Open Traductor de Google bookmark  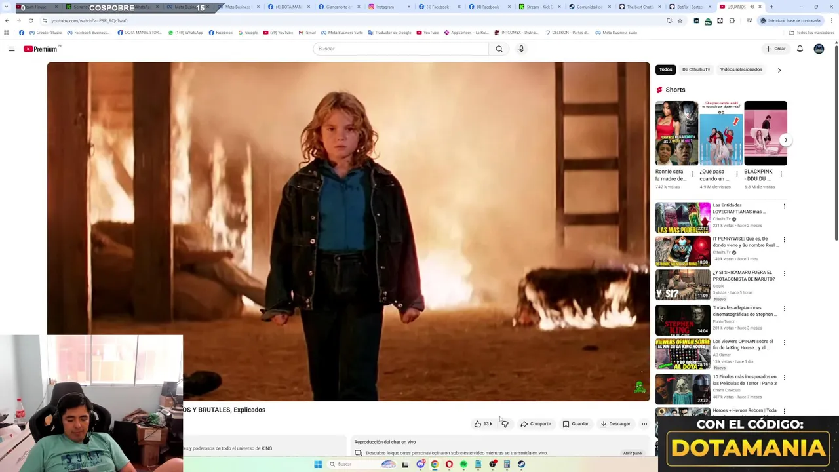pyautogui.click(x=389, y=33)
